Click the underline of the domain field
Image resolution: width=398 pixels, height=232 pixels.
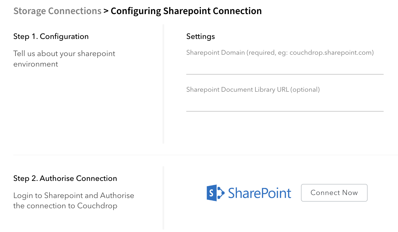pyautogui.click(x=285, y=74)
